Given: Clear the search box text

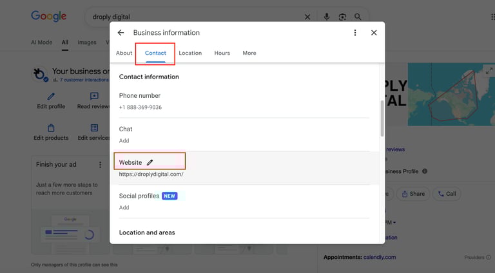Looking at the screenshot, I should point(307,17).
